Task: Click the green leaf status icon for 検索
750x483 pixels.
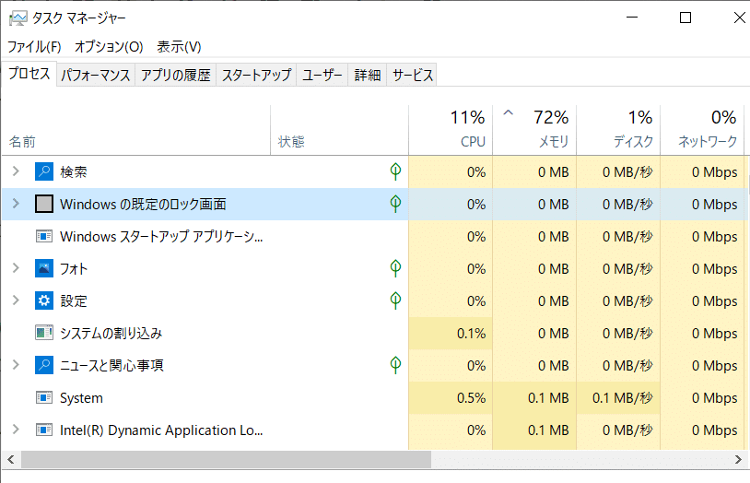Action: [395, 171]
